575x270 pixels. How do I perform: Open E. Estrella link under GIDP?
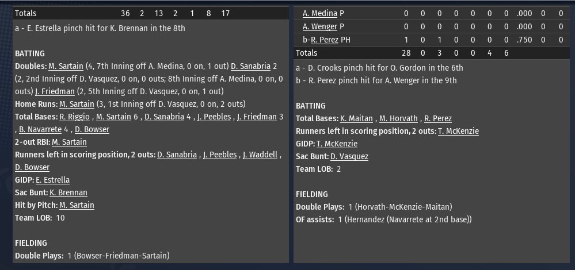[52, 180]
